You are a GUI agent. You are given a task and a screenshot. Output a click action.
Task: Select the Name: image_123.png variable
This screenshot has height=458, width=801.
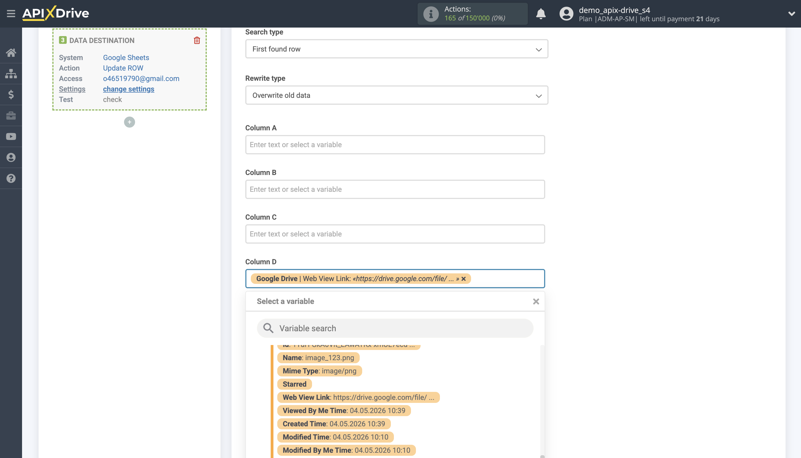click(x=318, y=358)
